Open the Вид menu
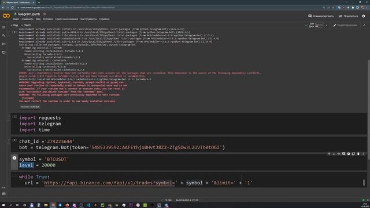 point(38,19)
